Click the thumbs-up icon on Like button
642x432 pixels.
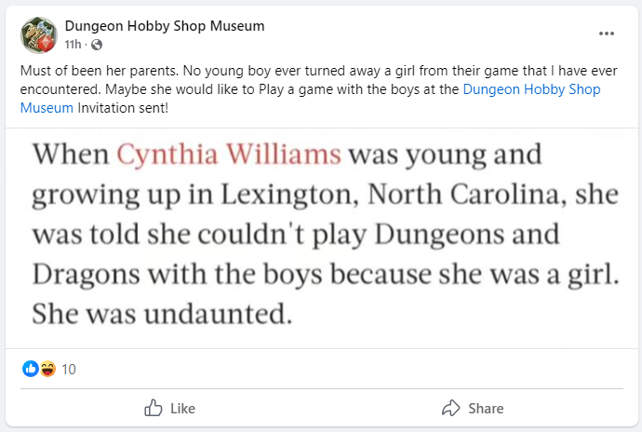[x=154, y=409]
